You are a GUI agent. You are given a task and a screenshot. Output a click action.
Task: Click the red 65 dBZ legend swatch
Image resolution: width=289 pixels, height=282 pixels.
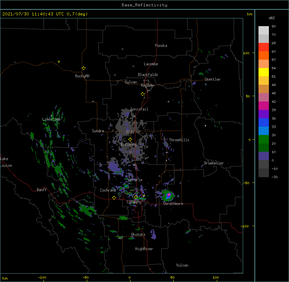[264, 47]
